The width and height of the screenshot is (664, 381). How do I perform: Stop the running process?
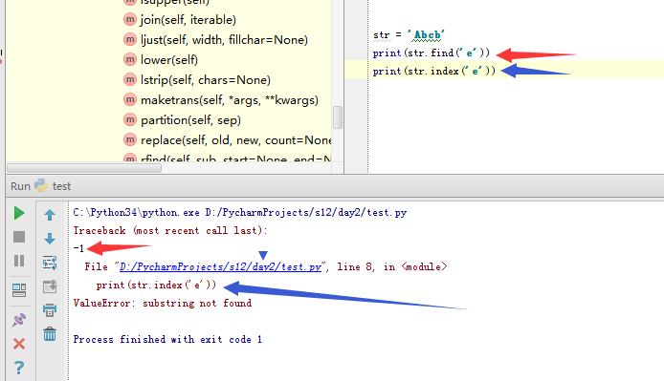pos(19,237)
